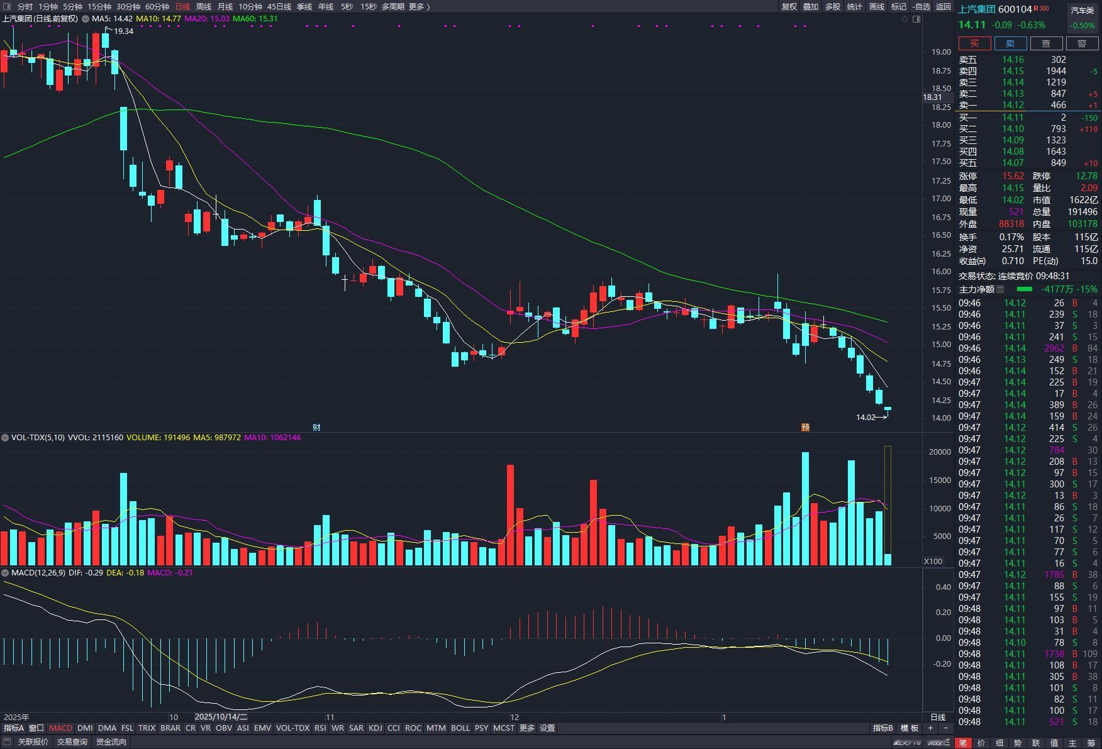Open the 统计 statistics tool
1102x749 pixels.
(x=855, y=6)
